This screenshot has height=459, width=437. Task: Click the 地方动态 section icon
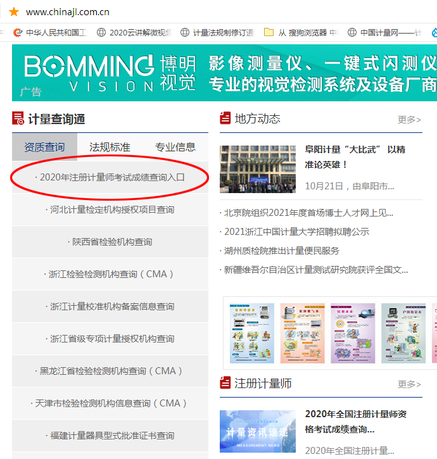(225, 118)
